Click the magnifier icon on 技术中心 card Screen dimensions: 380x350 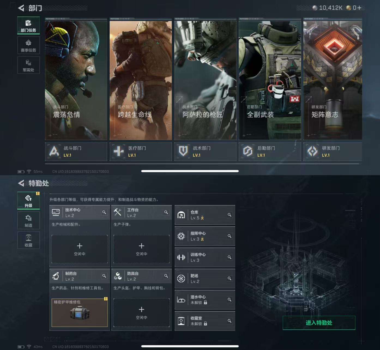tap(104, 212)
